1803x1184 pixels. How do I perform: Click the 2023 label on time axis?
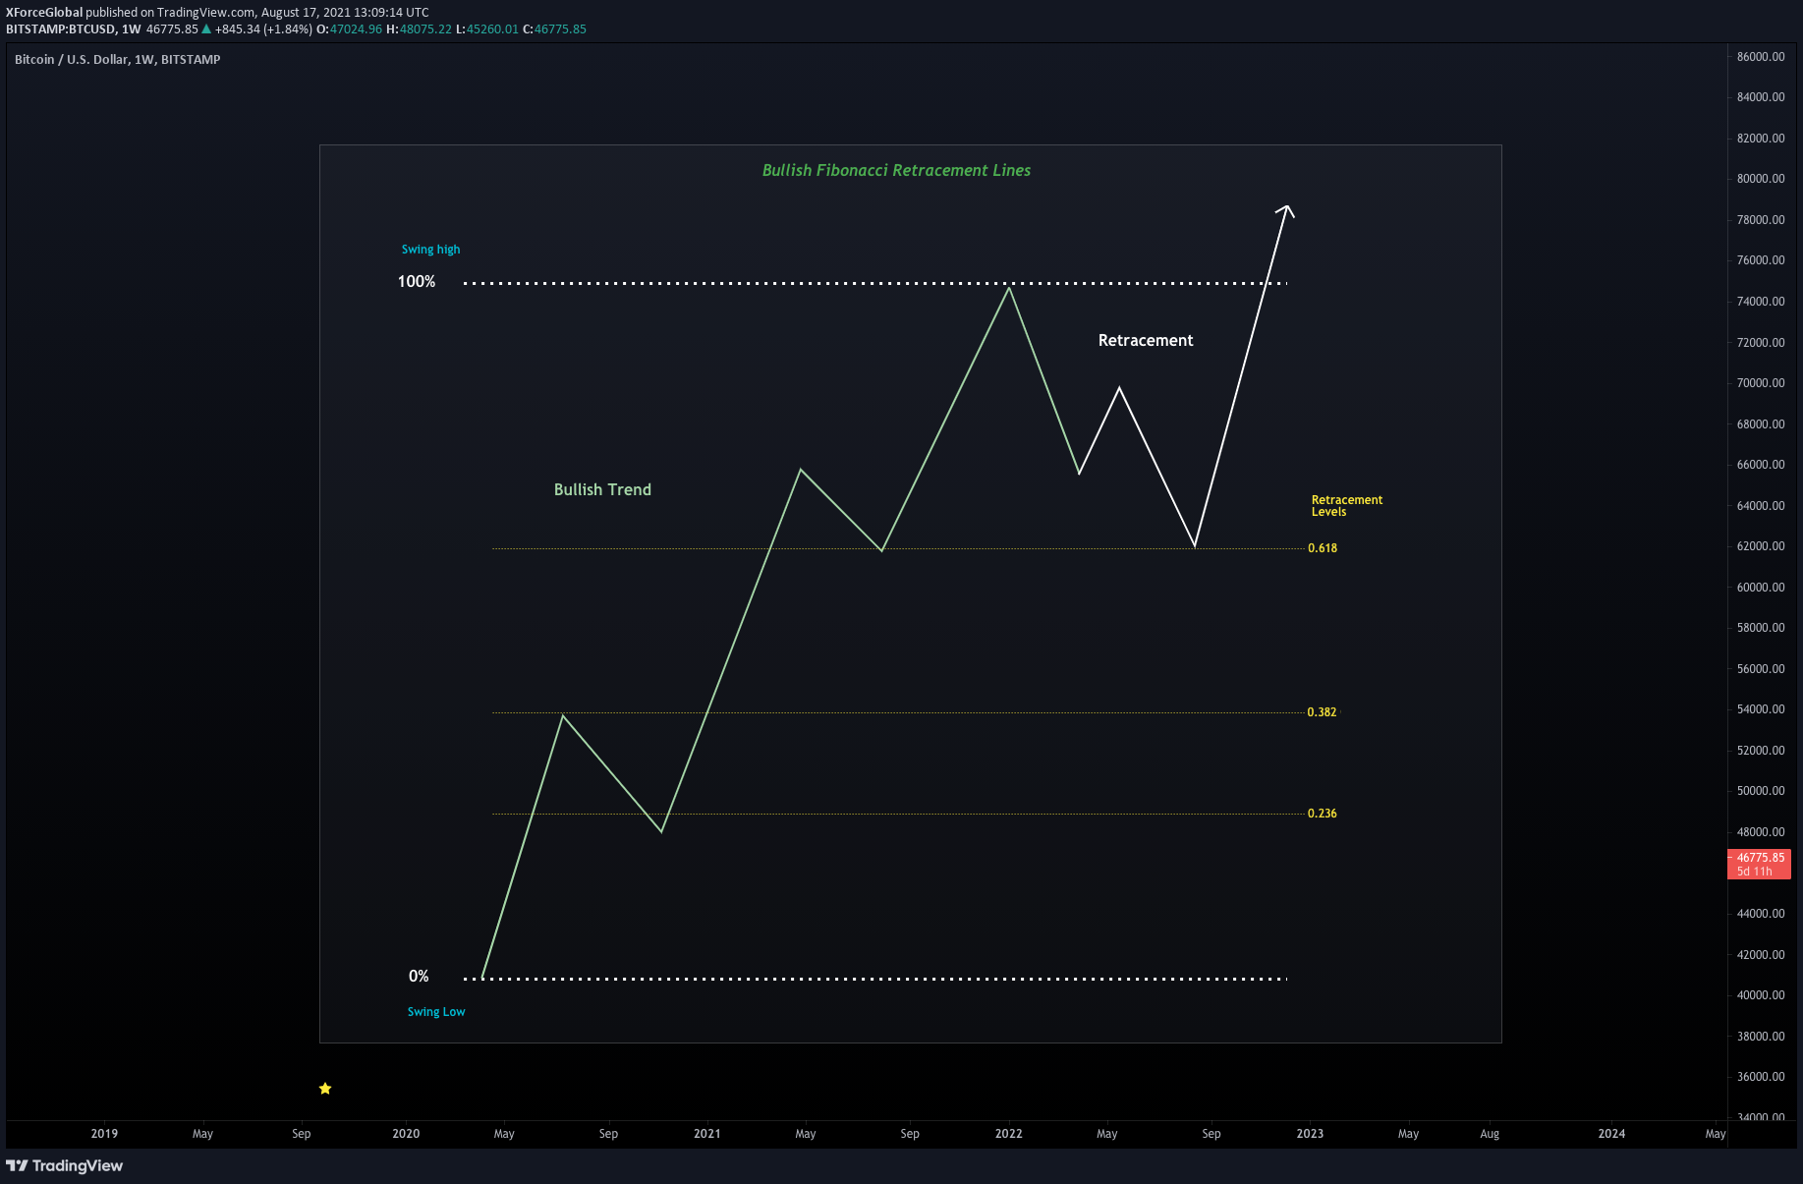(x=1310, y=1134)
